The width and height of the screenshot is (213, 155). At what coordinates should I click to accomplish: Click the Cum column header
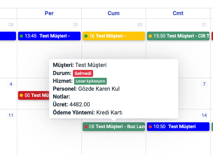(114, 13)
